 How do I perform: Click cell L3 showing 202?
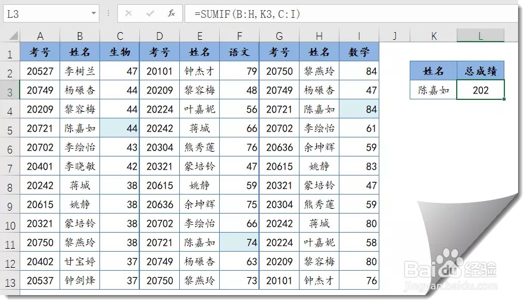point(481,90)
